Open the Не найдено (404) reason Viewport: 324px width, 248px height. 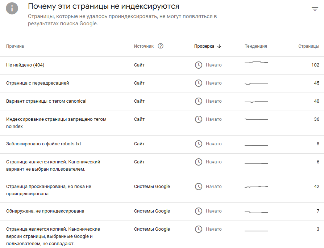coord(162,65)
